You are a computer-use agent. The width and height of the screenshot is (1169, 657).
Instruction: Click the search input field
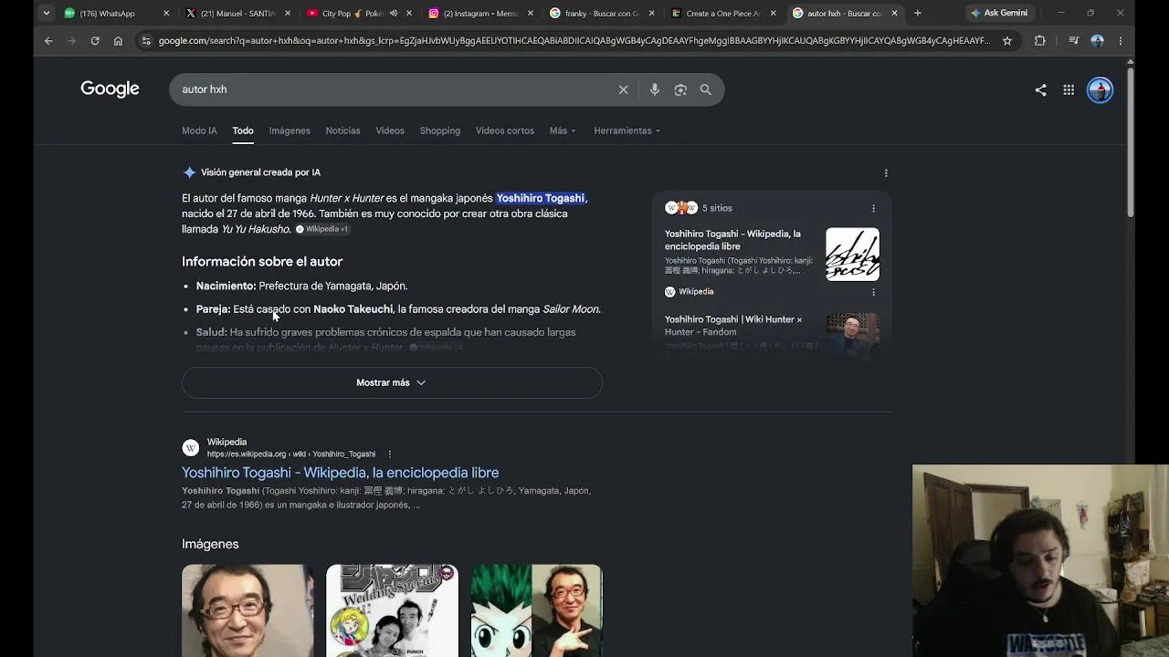pyautogui.click(x=393, y=89)
